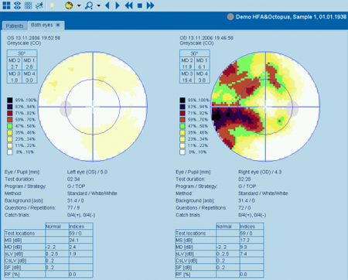Click the light bulb hint icon
Image resolution: width=348 pixels, height=280 pixels.
[52, 5]
